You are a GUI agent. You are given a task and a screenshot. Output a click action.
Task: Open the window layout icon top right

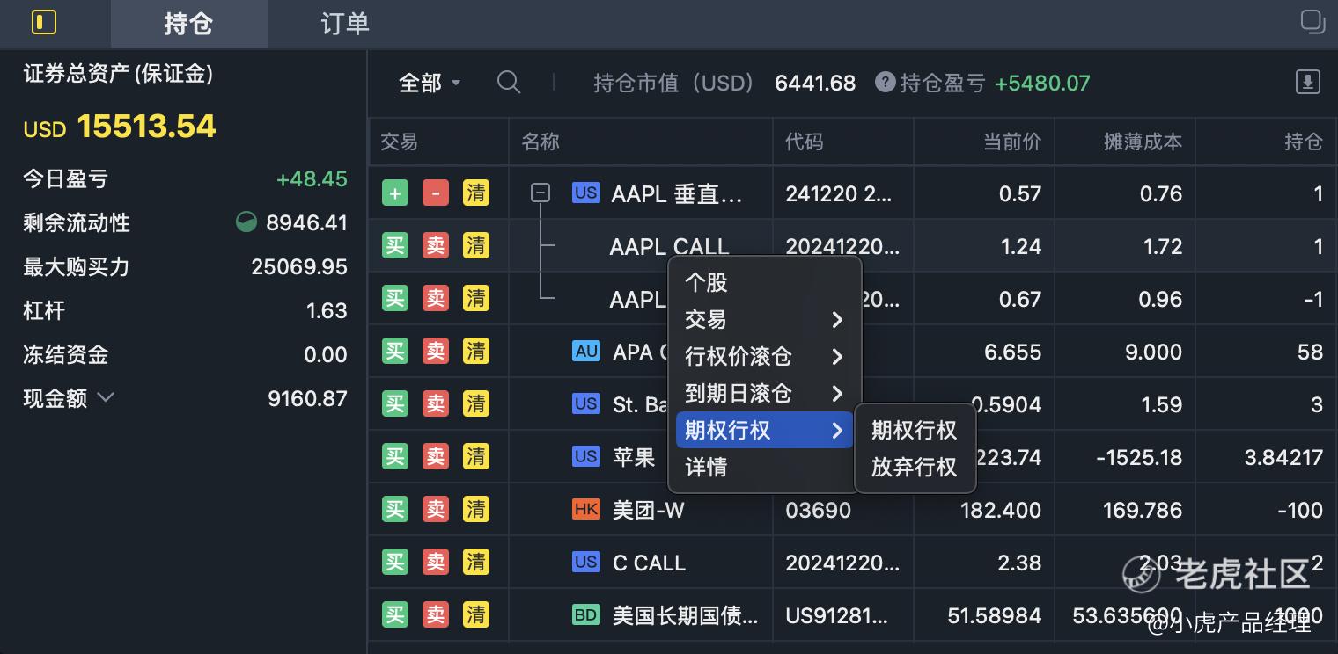coord(1312,22)
